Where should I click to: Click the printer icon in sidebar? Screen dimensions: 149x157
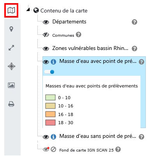(11, 104)
